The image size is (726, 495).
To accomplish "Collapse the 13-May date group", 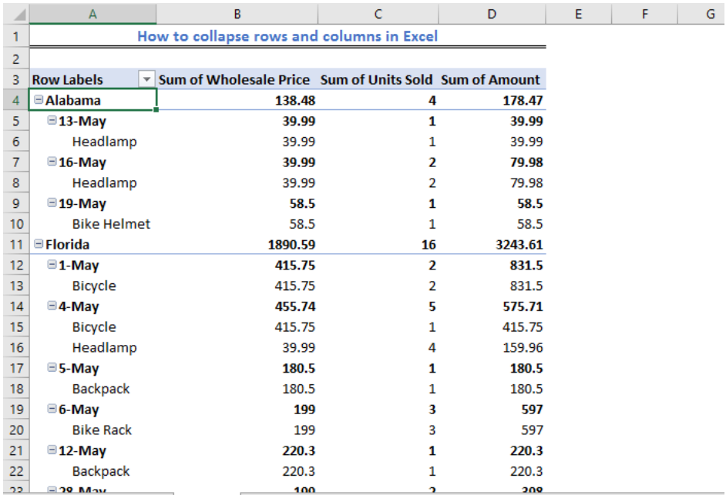I will (52, 120).
